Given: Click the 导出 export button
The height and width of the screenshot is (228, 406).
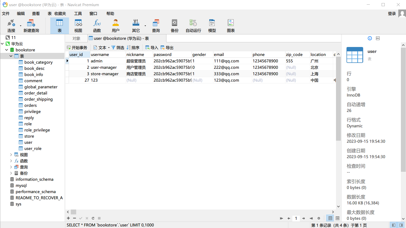Looking at the screenshot, I should click(167, 47).
